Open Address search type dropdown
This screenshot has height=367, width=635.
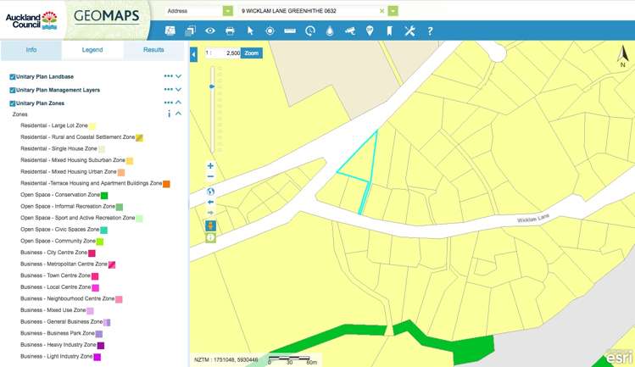click(x=228, y=11)
